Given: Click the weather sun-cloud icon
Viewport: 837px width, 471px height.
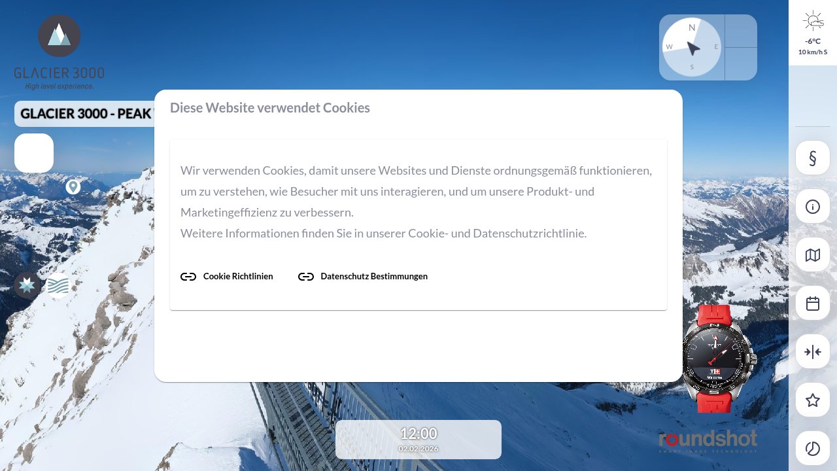Looking at the screenshot, I should coord(813,21).
